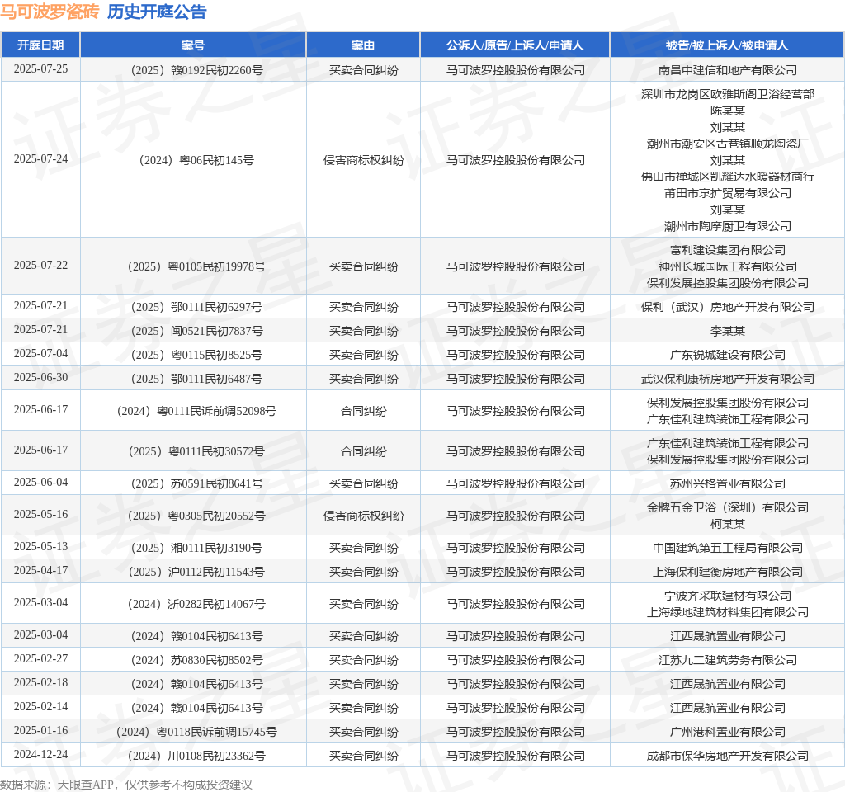The height and width of the screenshot is (792, 845).
Task: Click defendant 深圳市龙岗区欧雅斯阁卫浴经营部
Action: [728, 94]
